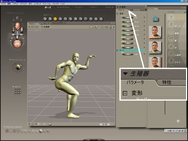Switch to the 特性 properties tab
The height and width of the screenshot is (141, 188).
pos(132,10)
